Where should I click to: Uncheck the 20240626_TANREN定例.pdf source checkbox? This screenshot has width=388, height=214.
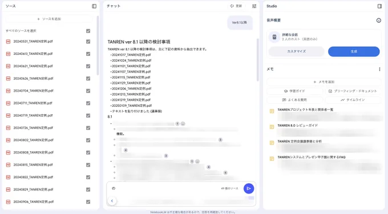[x=88, y=78]
